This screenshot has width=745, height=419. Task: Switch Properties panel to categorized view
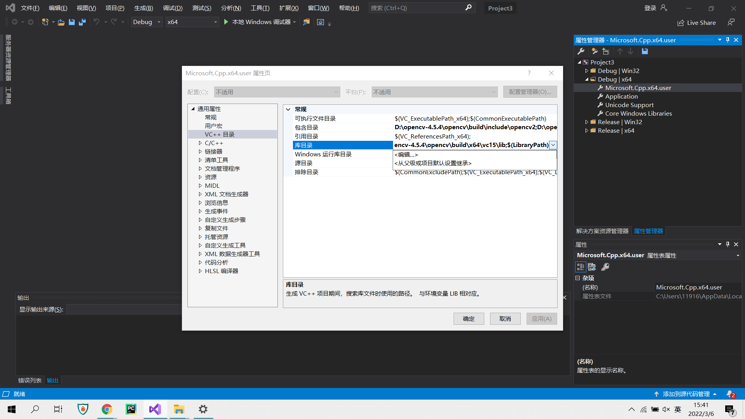[580, 267]
